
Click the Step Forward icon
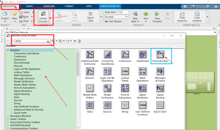click(157, 14)
